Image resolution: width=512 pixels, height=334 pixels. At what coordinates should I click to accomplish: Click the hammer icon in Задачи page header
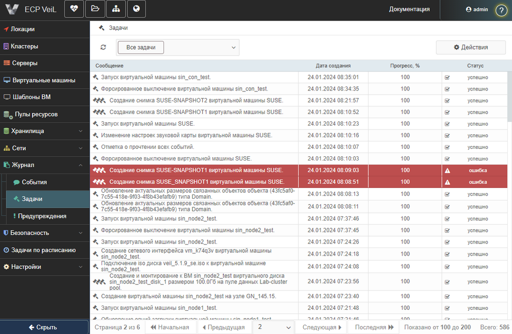pyautogui.click(x=101, y=28)
